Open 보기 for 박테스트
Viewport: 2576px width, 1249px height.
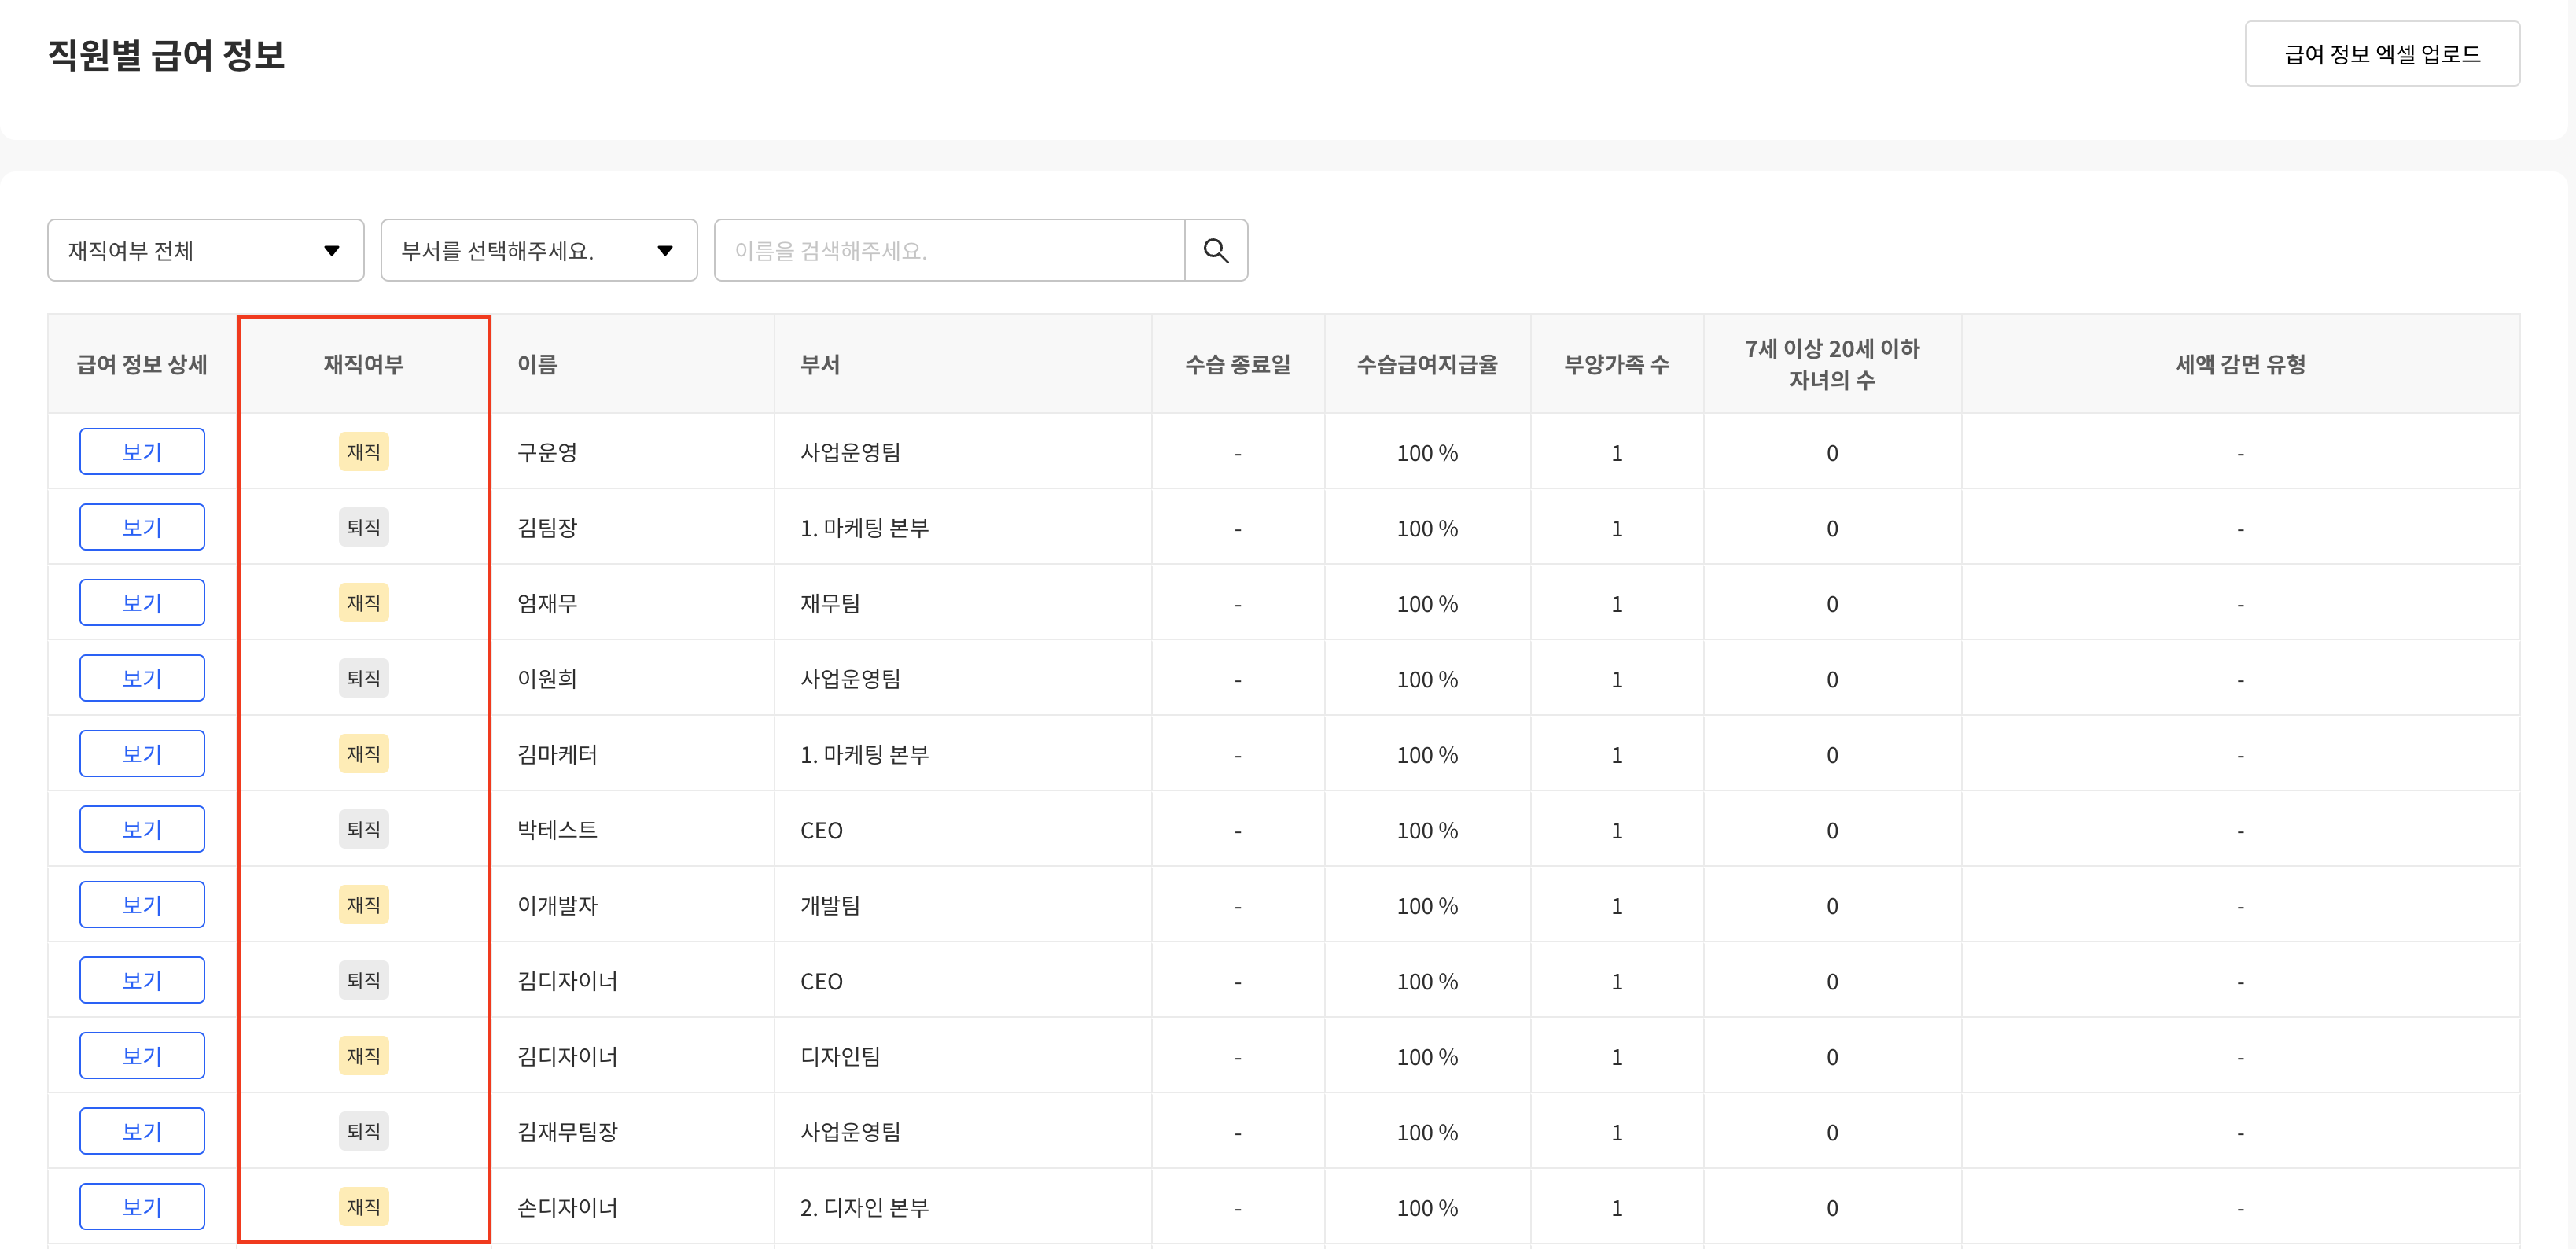[142, 829]
